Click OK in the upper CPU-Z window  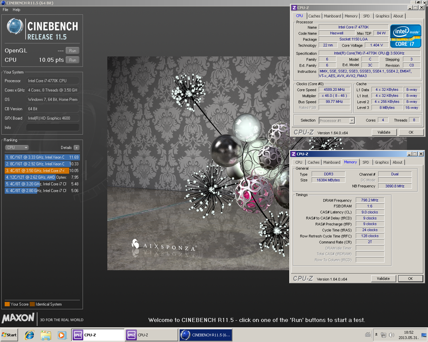click(x=411, y=132)
